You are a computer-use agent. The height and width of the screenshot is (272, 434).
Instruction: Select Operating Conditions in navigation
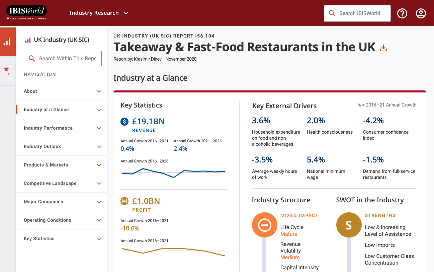coord(48,220)
